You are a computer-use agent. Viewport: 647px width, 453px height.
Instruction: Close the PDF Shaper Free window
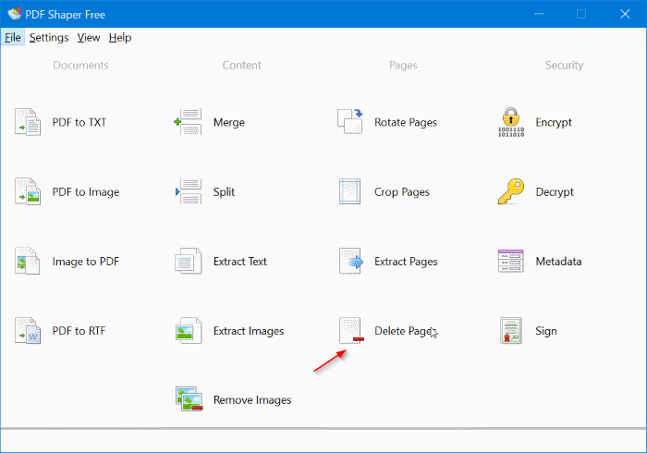point(625,14)
